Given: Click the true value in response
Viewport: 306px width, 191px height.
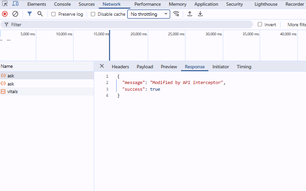Looking at the screenshot, I should pos(155,89).
